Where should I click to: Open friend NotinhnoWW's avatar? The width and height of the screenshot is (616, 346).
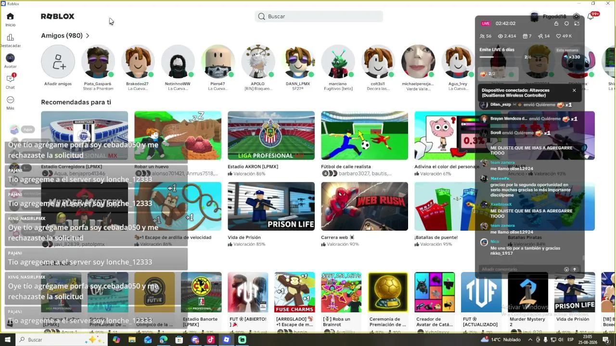[x=178, y=62]
